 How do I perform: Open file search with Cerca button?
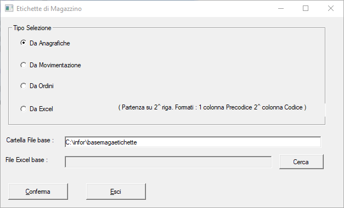point(301,162)
